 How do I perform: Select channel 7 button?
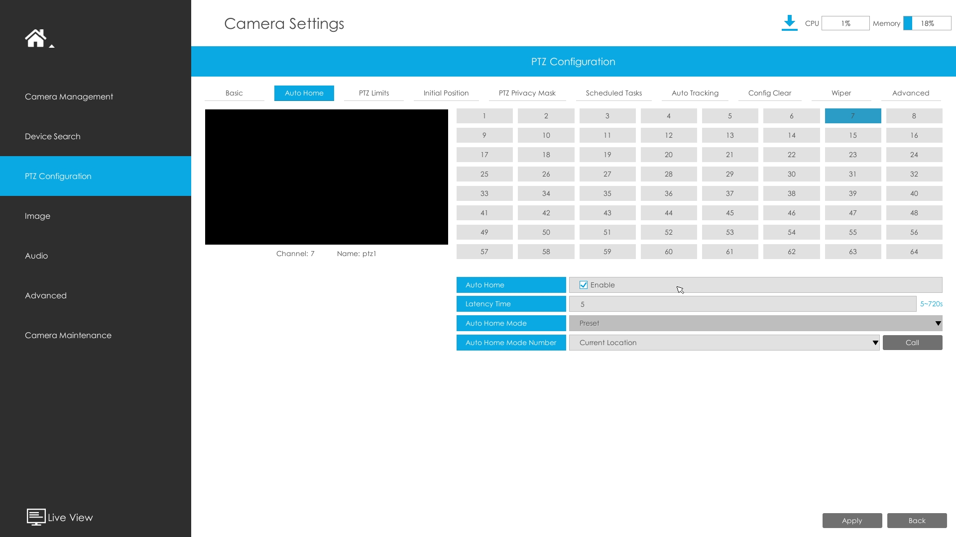[853, 116]
